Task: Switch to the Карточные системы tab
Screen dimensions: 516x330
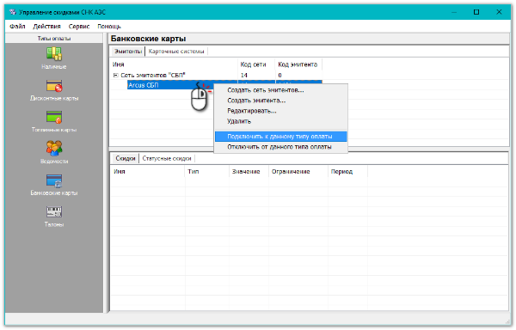Action: pos(176,52)
